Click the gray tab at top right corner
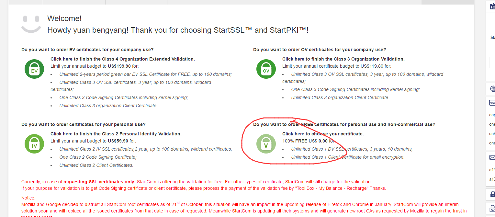This screenshot has height=217, width=495. (448, 2)
